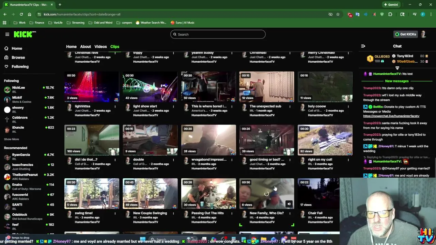The height and width of the screenshot is (245, 436).
Task: Open the good timing or bad clip title
Action: (267, 160)
